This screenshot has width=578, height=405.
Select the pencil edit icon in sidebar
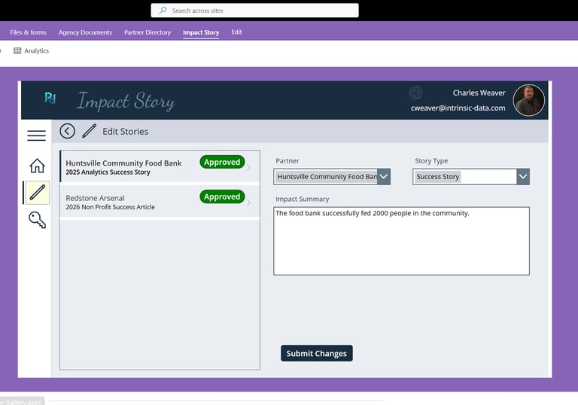click(x=37, y=193)
